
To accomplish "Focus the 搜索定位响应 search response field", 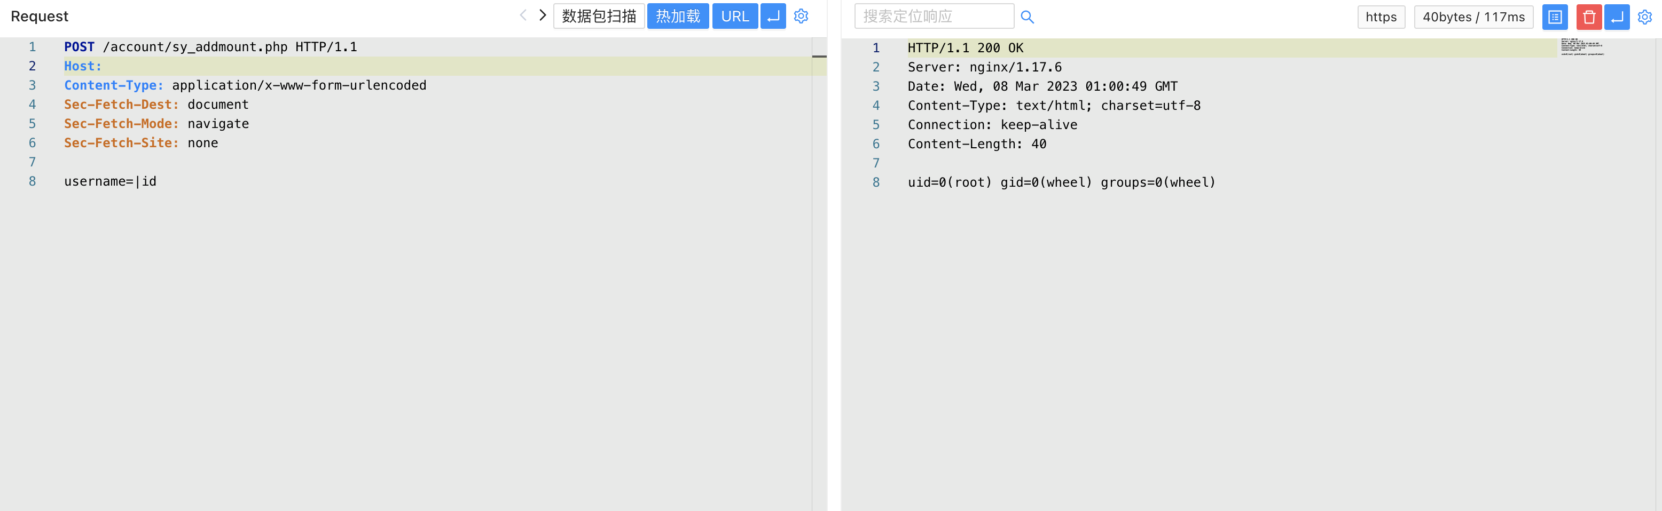I will [934, 16].
